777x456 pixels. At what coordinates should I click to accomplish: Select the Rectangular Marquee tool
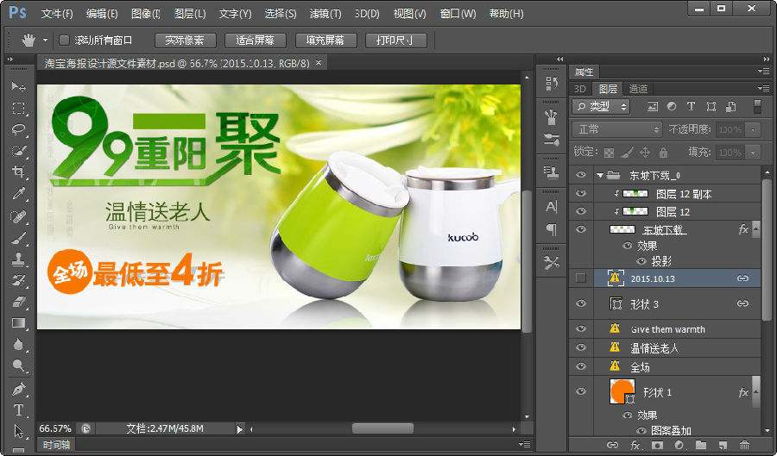point(18,109)
